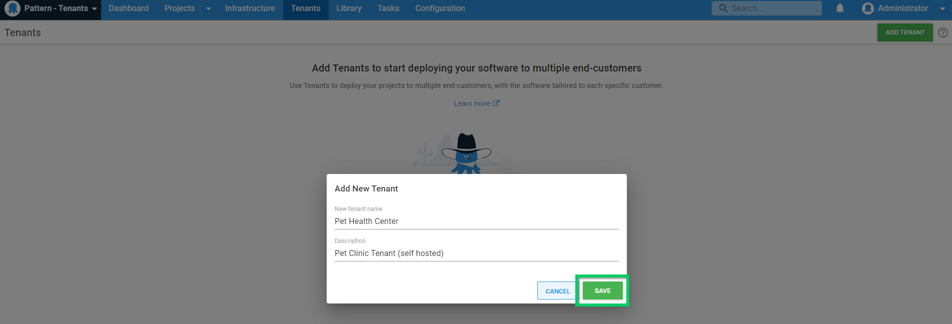Focus the Description text field
952x324 pixels.
(x=476, y=253)
